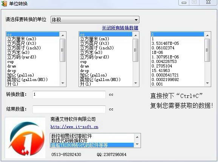
Task: Click the target unit list scrollbar thumb
Action: point(136,50)
